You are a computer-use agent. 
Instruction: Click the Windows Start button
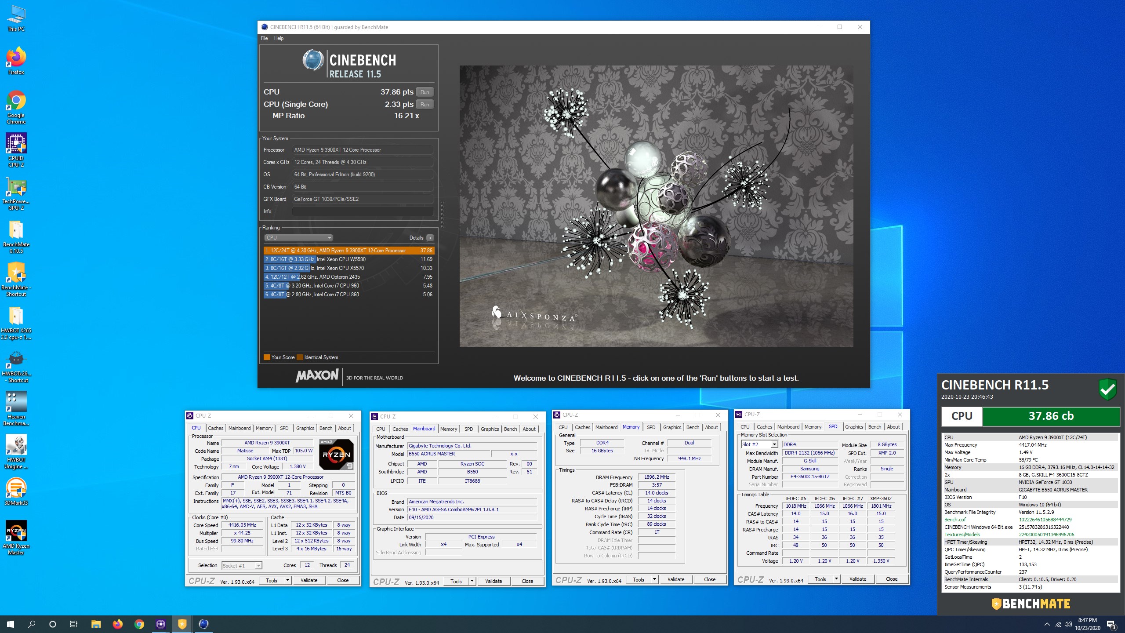pyautogui.click(x=11, y=624)
